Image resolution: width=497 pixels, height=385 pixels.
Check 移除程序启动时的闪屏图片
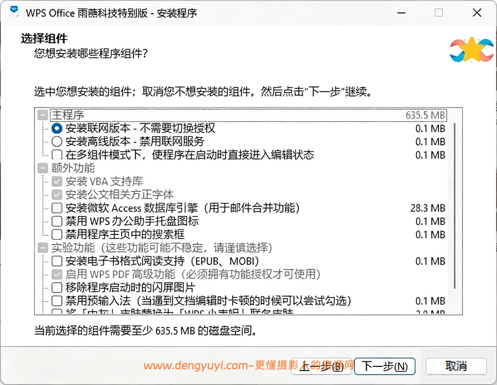tap(57, 287)
